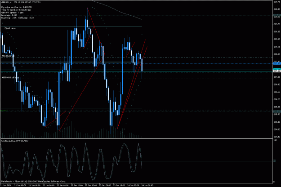
Task: Click the '24 Jan 00:00' time axis label
Action: tap(134, 185)
